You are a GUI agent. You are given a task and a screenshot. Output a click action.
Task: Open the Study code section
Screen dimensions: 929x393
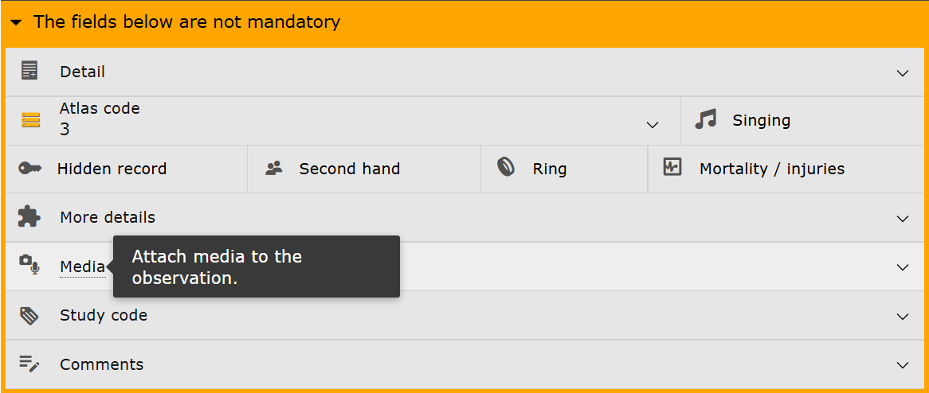pos(104,315)
